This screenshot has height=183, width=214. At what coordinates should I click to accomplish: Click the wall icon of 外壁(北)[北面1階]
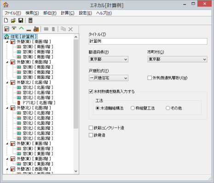tap(13, 83)
